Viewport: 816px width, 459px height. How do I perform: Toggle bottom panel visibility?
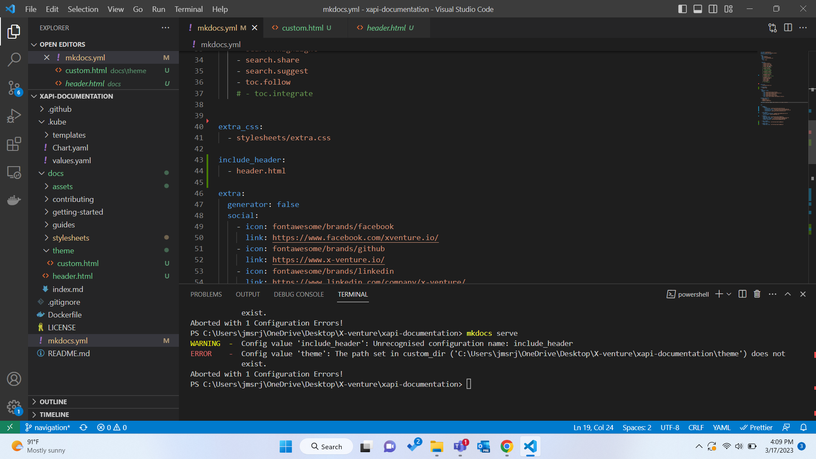point(698,9)
